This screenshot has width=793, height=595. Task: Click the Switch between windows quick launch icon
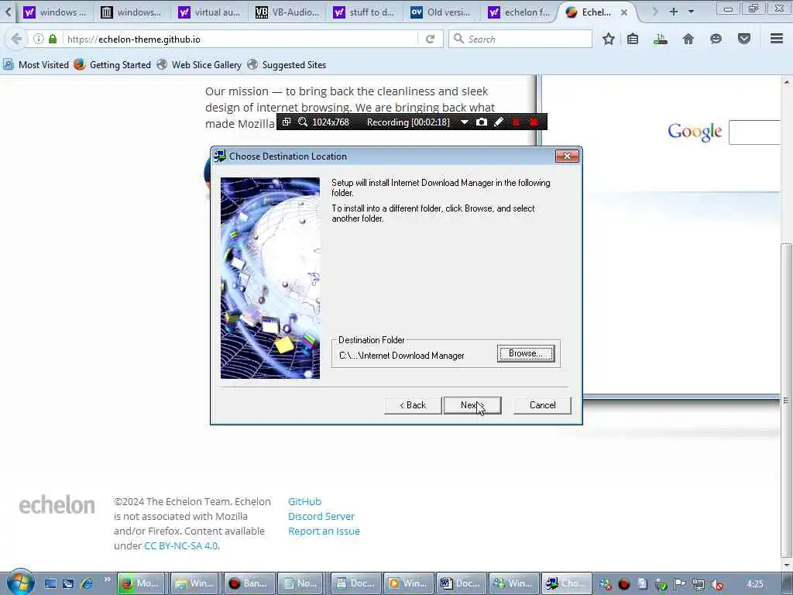[x=68, y=583]
